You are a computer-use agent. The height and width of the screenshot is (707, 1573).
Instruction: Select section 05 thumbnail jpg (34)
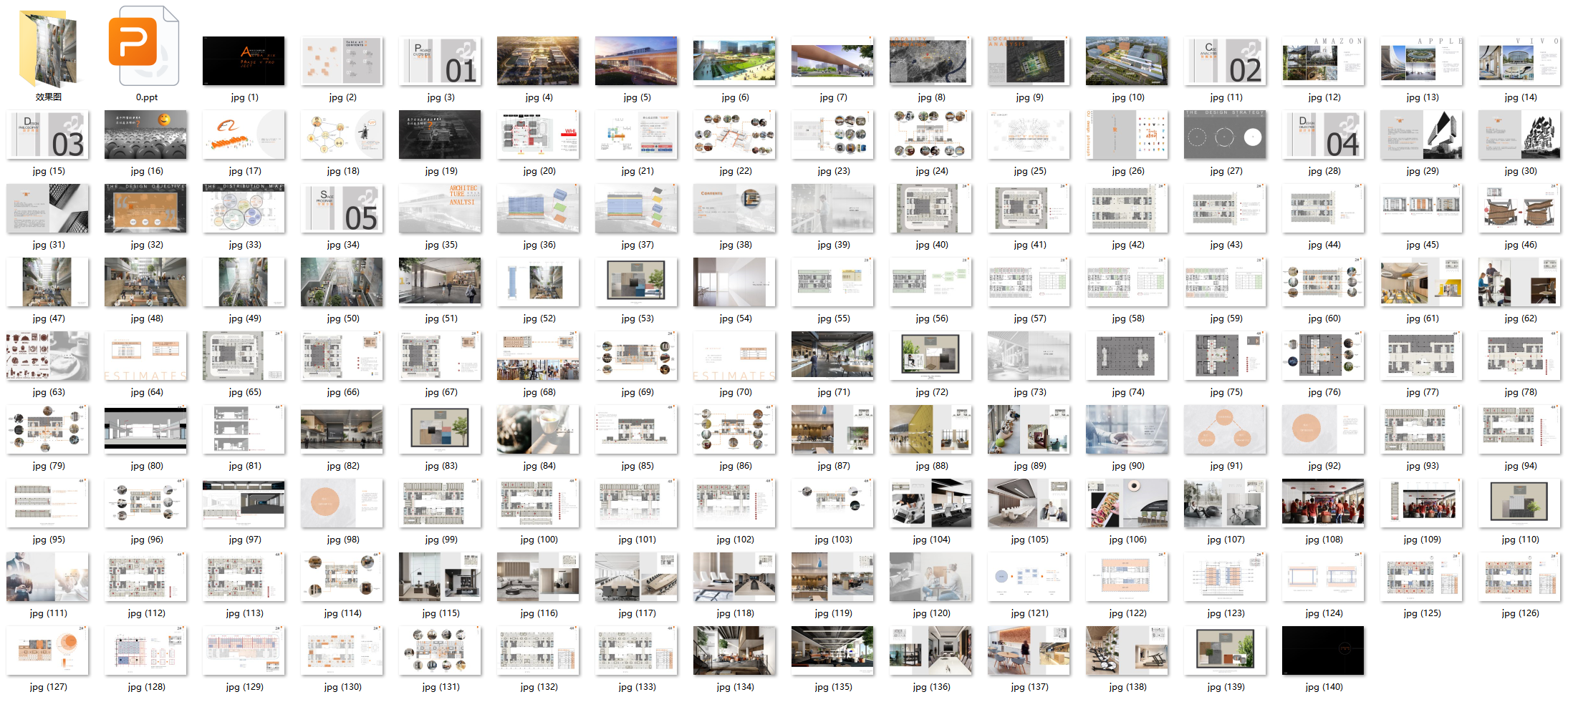[342, 208]
